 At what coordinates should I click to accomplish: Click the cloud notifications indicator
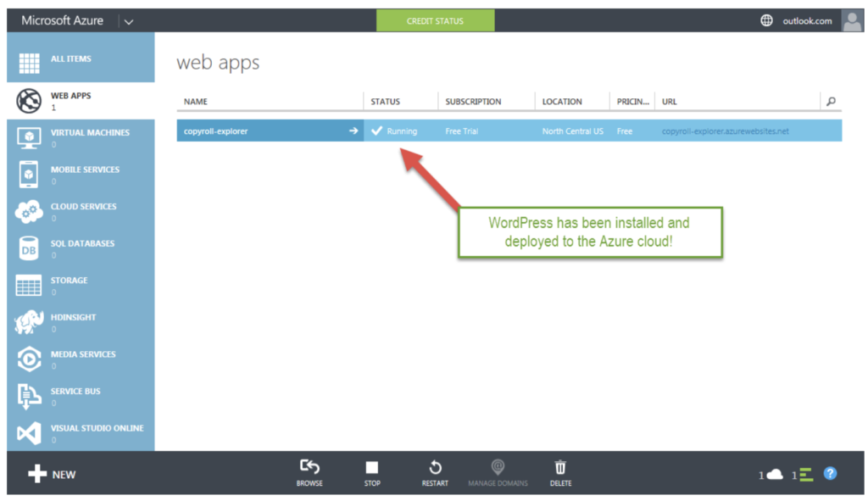click(x=771, y=475)
